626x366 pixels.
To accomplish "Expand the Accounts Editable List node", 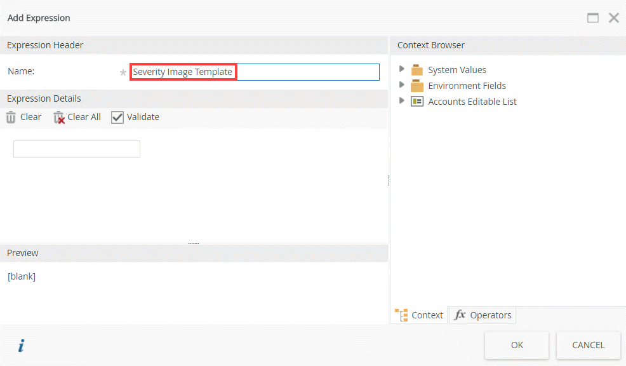I will (401, 100).
